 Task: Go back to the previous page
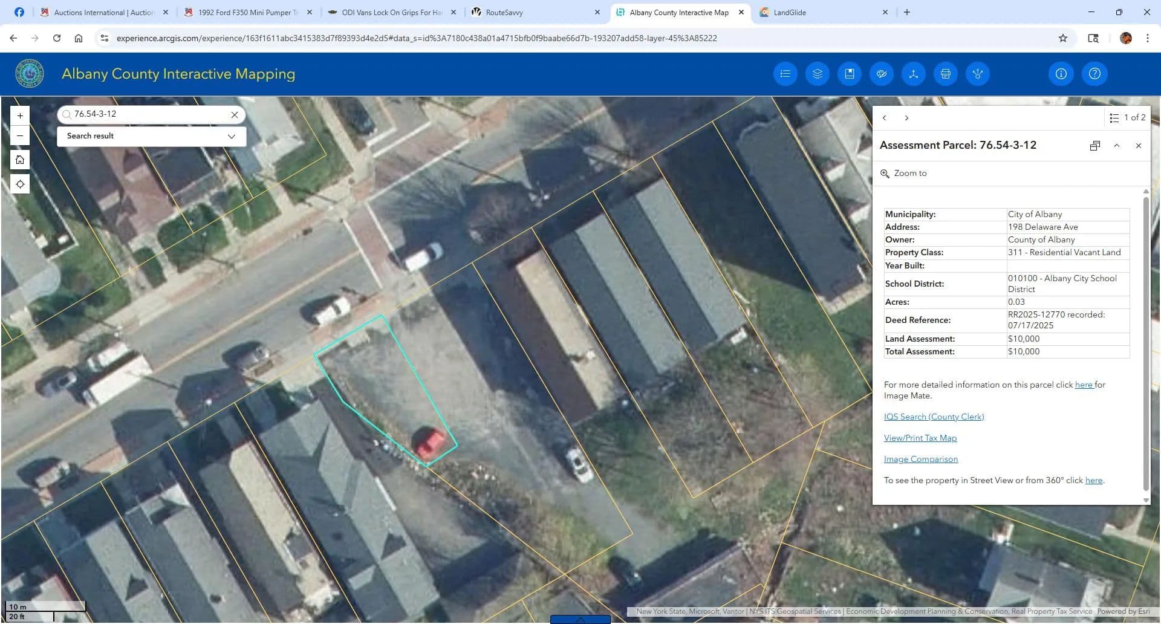pyautogui.click(x=13, y=38)
